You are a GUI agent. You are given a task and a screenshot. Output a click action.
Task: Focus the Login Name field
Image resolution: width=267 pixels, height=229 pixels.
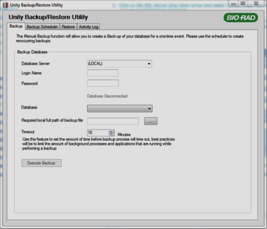tap(103, 73)
